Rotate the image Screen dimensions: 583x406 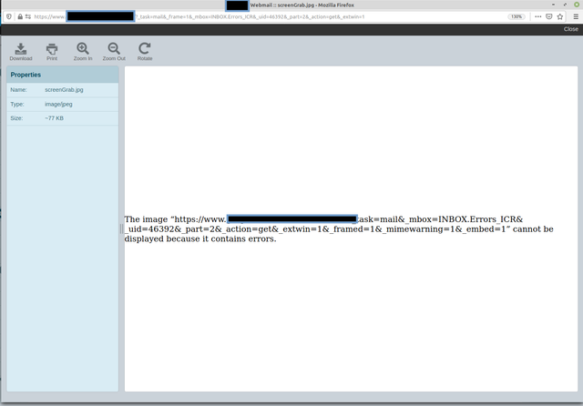pyautogui.click(x=145, y=52)
